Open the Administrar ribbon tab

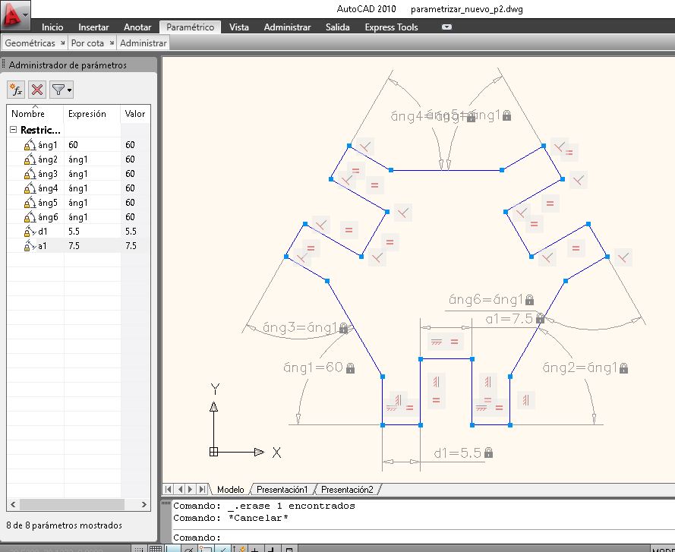(287, 27)
